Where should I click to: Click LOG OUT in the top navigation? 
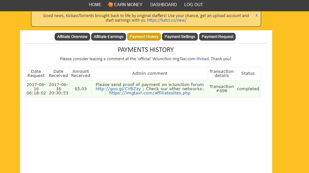(x=194, y=5)
